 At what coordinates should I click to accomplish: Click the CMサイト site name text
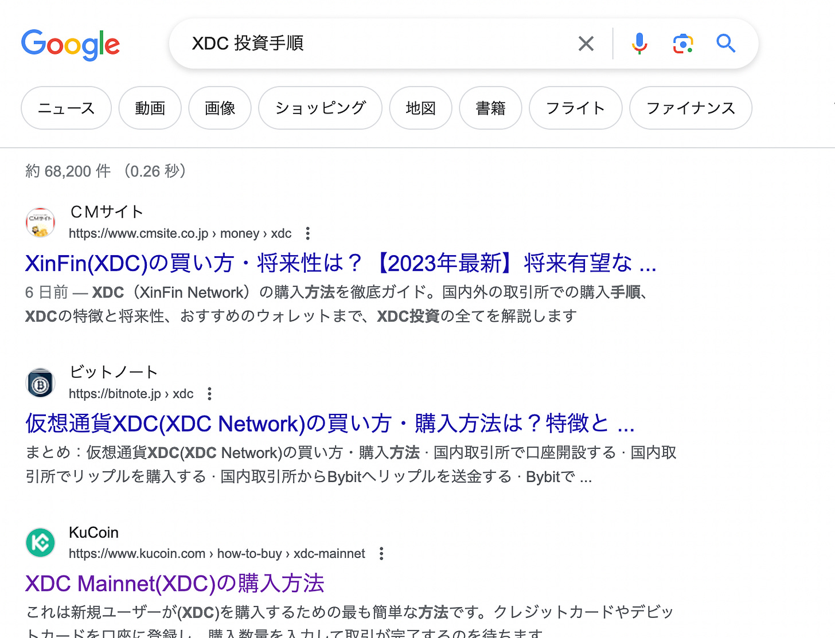(106, 212)
